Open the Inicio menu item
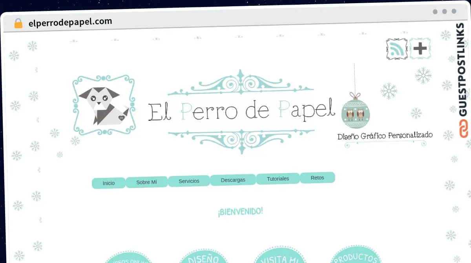Screen dimensions: 471x263 click(109, 183)
